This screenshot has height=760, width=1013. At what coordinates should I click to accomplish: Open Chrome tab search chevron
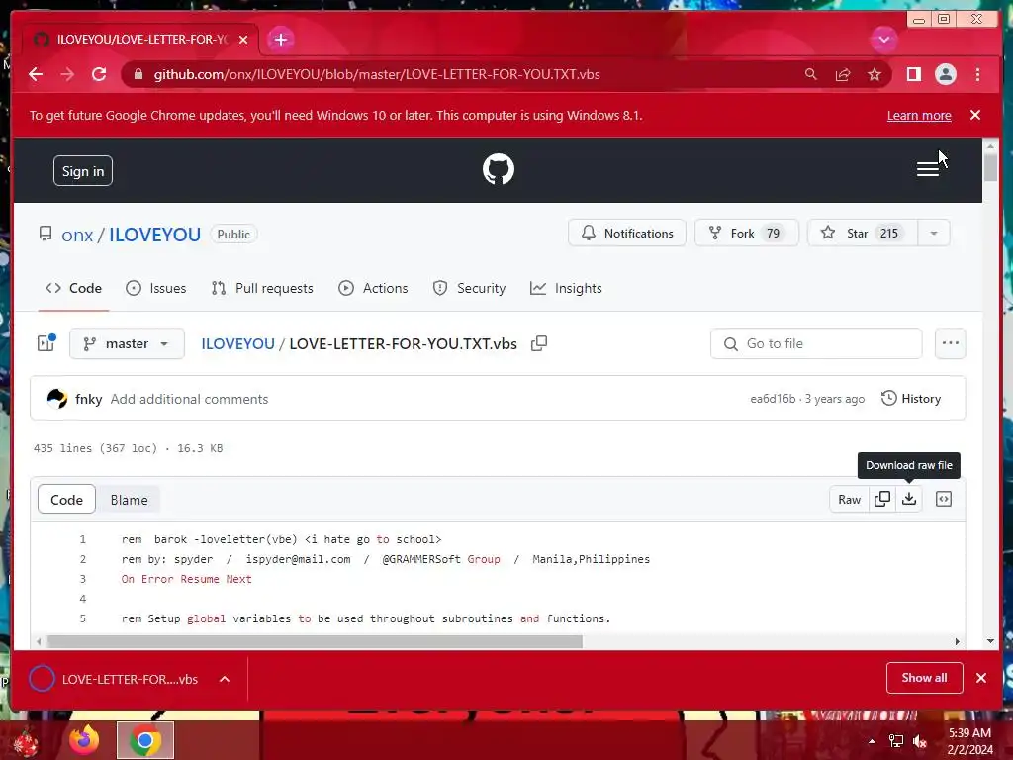[883, 40]
